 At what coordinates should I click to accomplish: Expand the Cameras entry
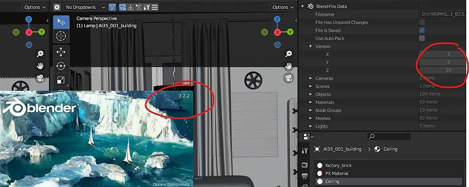coord(311,78)
